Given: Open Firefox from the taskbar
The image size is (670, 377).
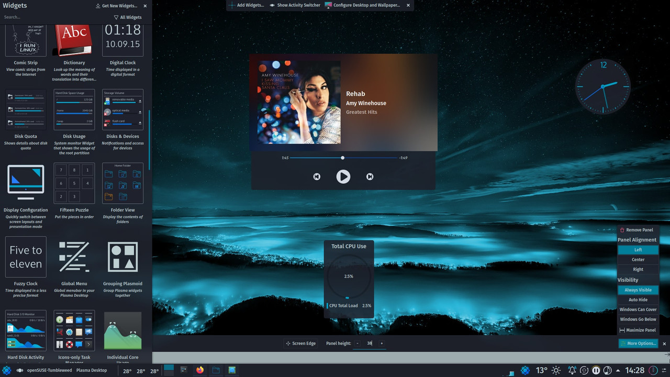Looking at the screenshot, I should click(x=199, y=370).
